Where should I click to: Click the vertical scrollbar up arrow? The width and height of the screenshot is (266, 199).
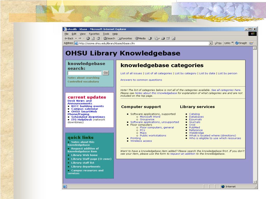pos(255,48)
